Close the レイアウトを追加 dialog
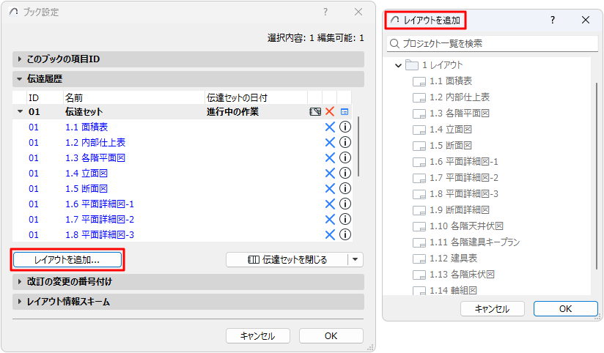Viewport: 604px width, 353px height. tap(586, 20)
